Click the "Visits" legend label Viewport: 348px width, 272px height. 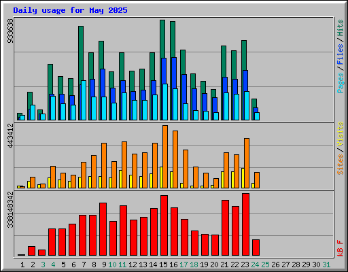tap(340, 134)
